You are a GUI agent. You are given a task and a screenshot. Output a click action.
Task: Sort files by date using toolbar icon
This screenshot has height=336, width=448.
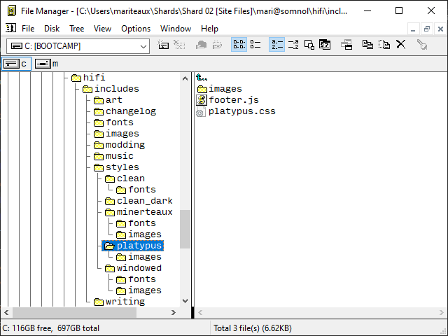point(325,45)
